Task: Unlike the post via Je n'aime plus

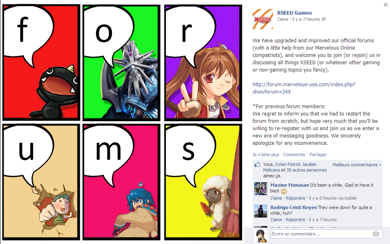Action: coord(266,155)
